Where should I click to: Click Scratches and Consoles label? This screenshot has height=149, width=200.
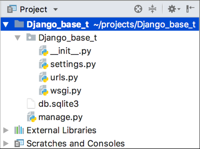coord(76,143)
